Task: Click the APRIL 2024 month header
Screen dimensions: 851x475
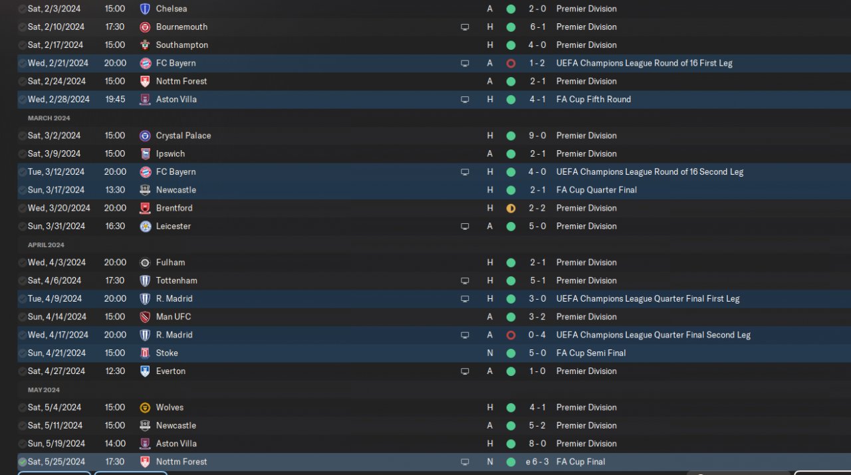Action: tap(47, 245)
